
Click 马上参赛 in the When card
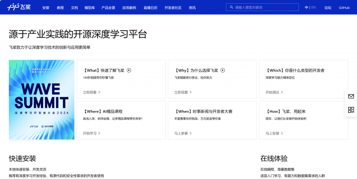[183, 133]
